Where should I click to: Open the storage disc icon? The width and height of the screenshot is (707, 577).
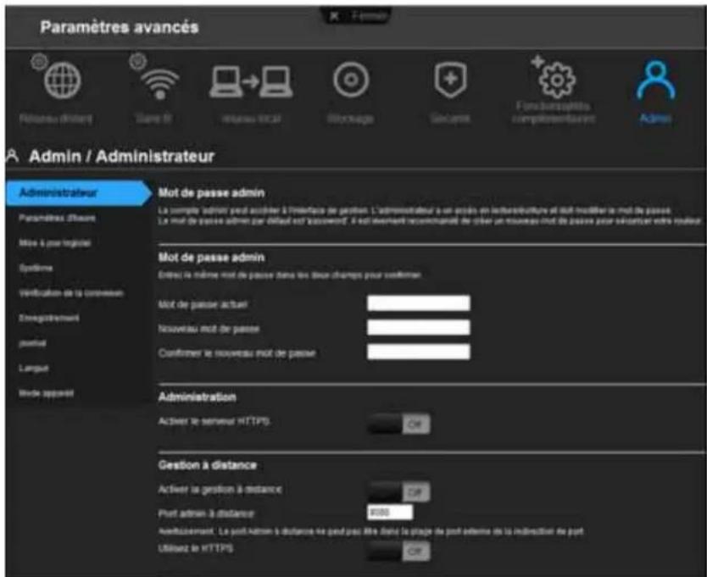click(351, 80)
